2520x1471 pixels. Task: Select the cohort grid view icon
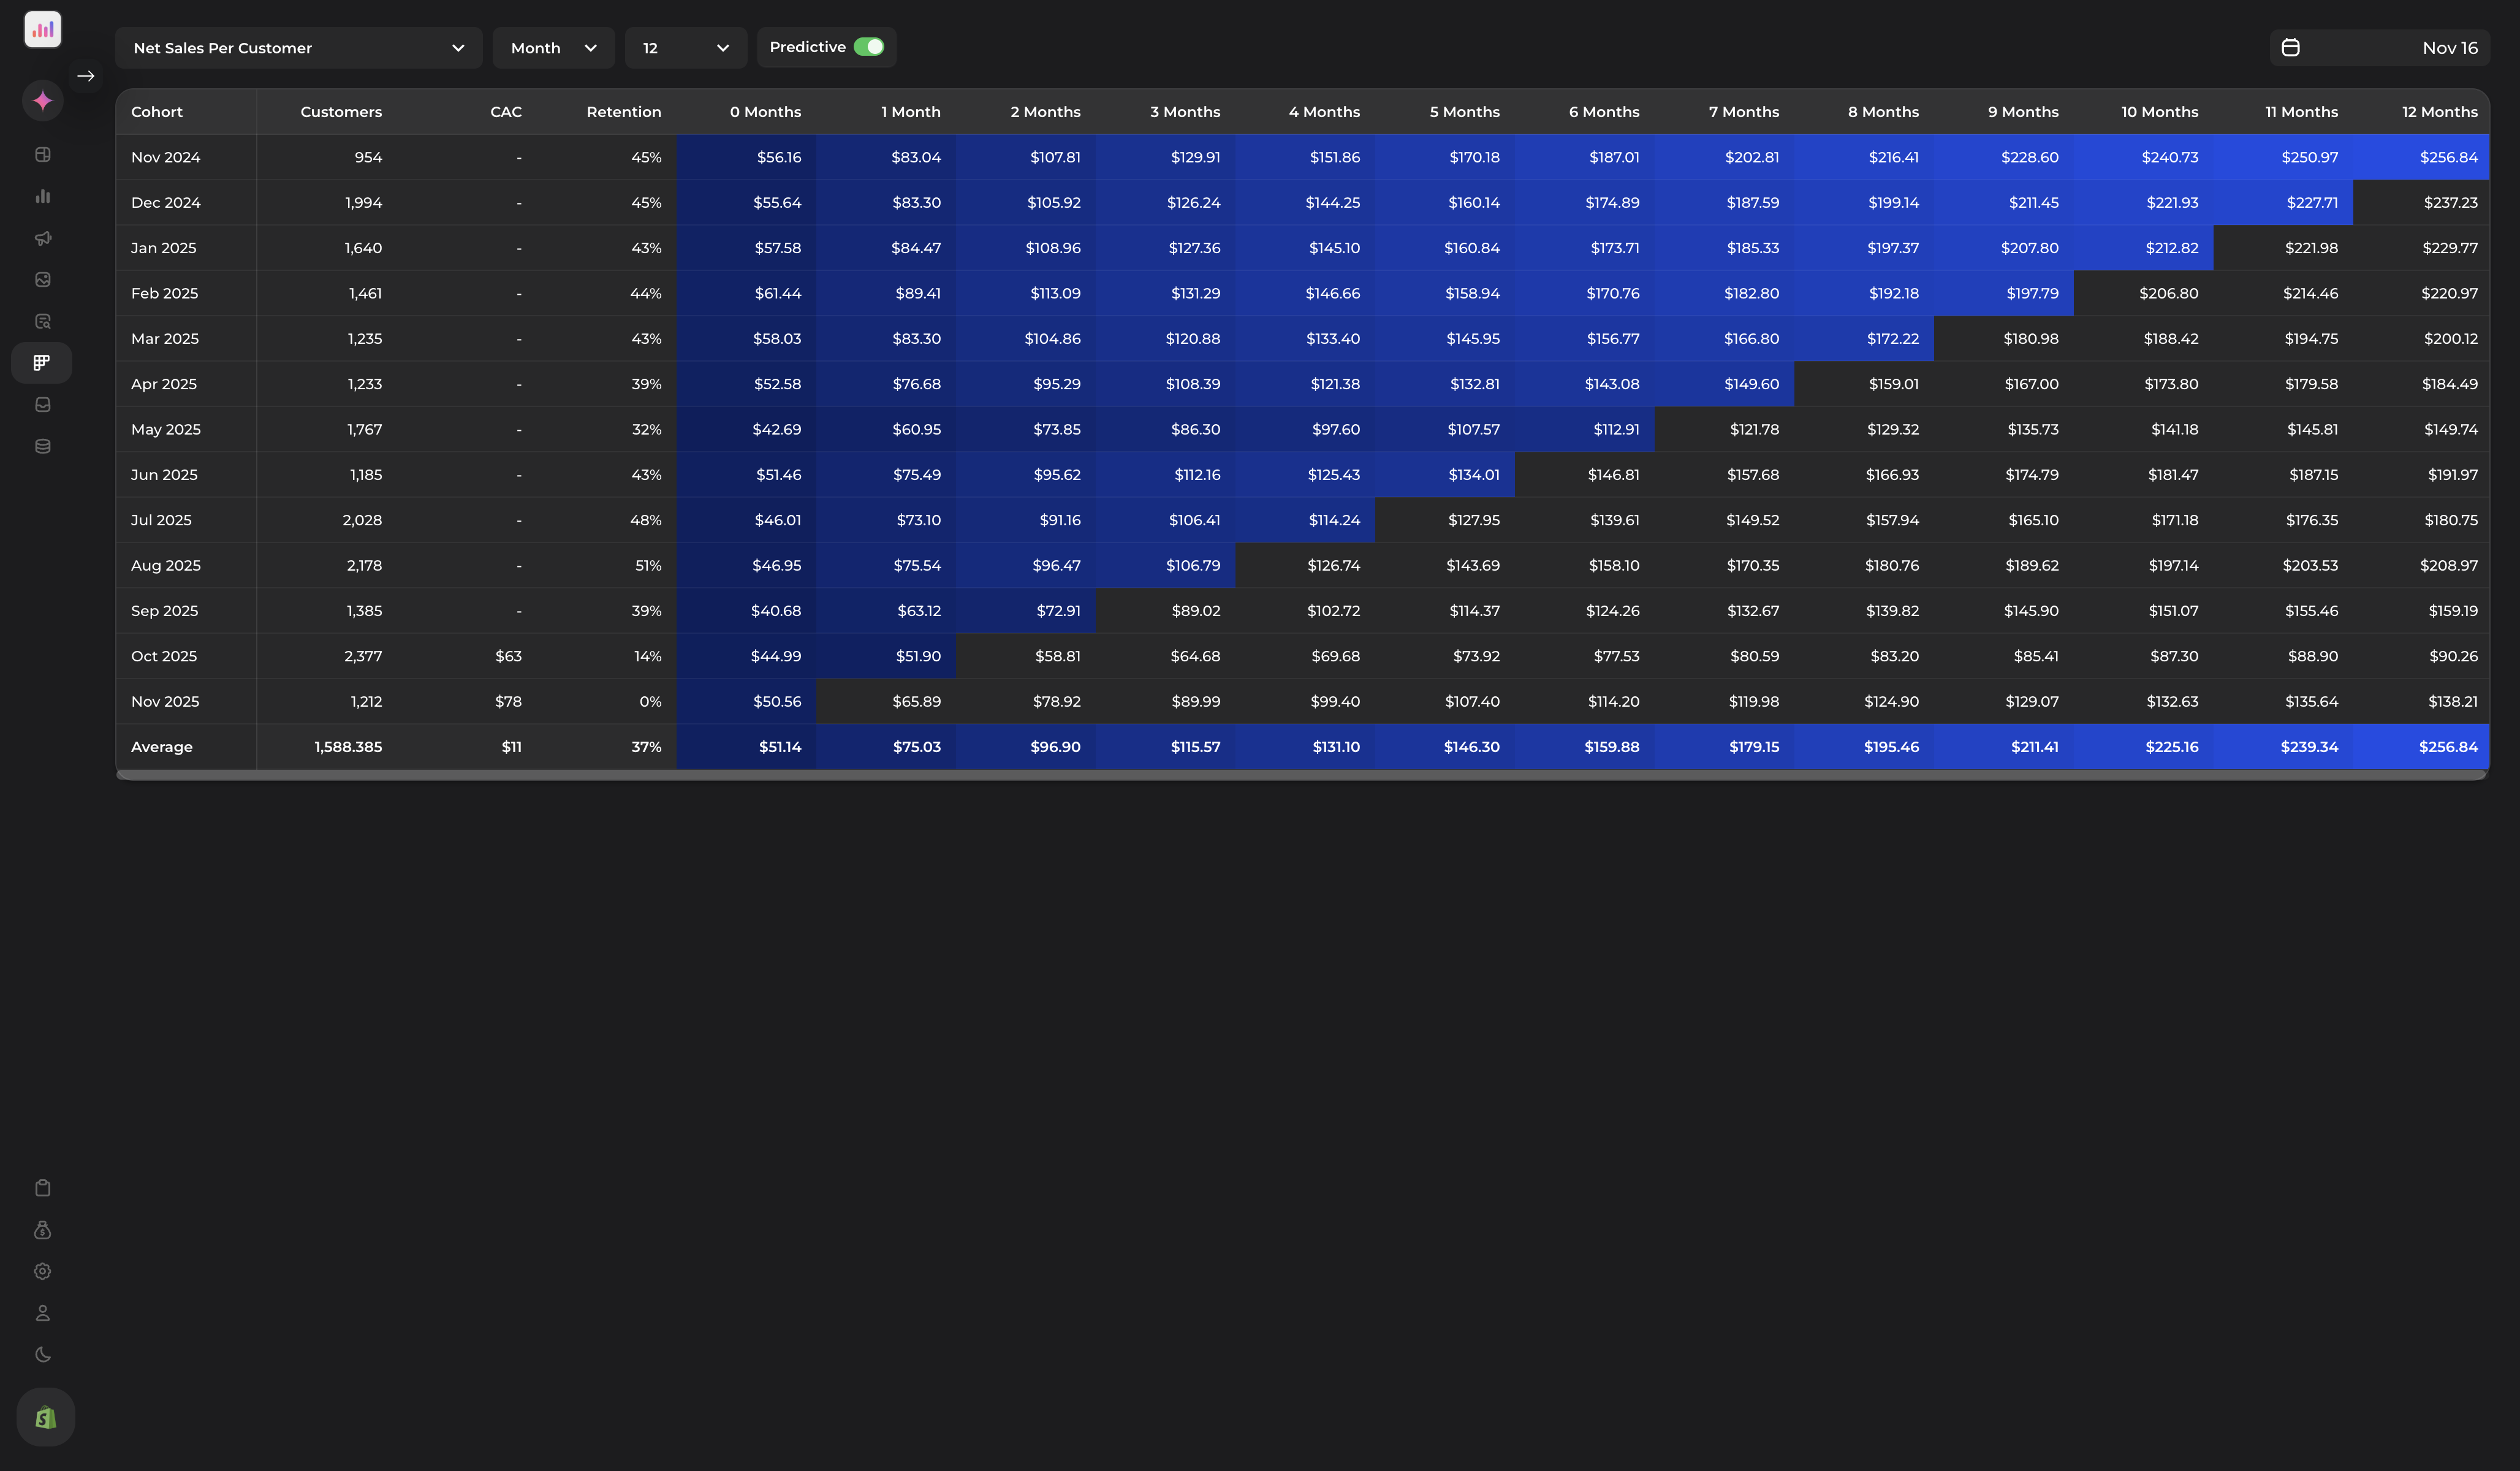[42, 362]
